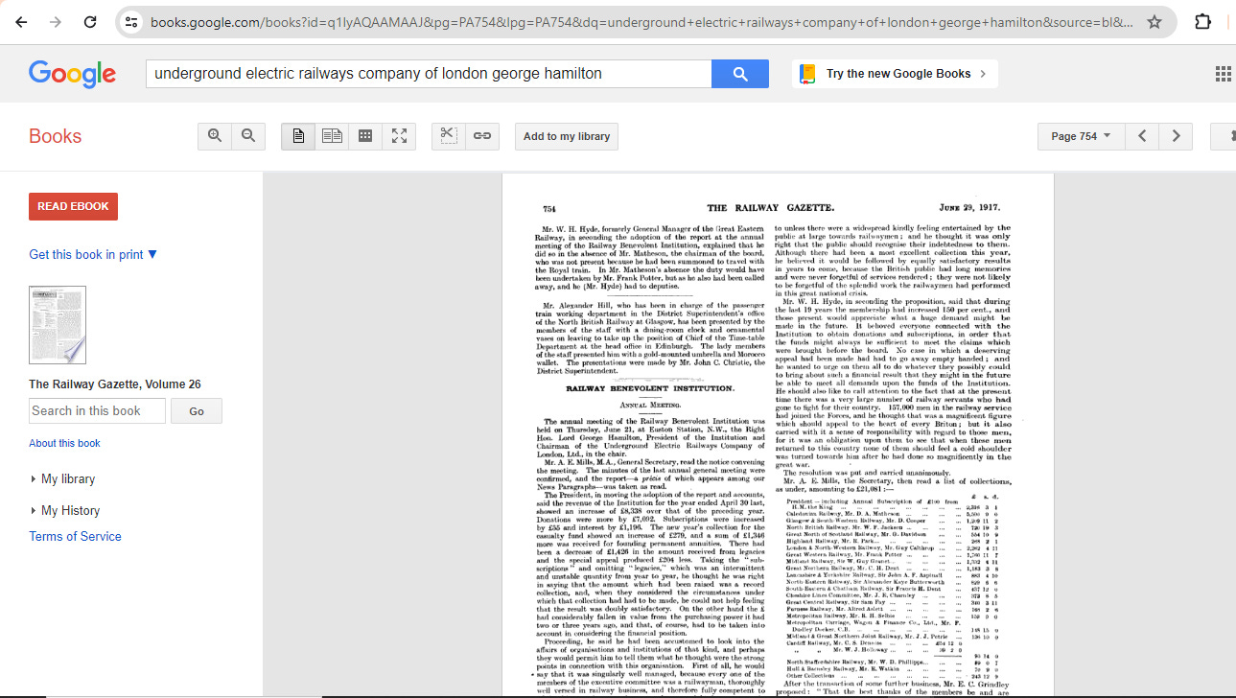Viewport: 1236px width, 698px height.
Task: Reload the page with the refresh icon
Action: 90,21
